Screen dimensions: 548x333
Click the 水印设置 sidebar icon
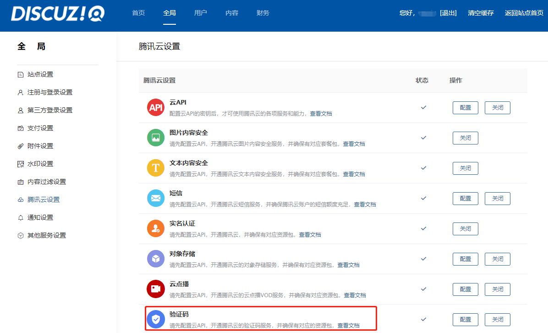[x=21, y=164]
